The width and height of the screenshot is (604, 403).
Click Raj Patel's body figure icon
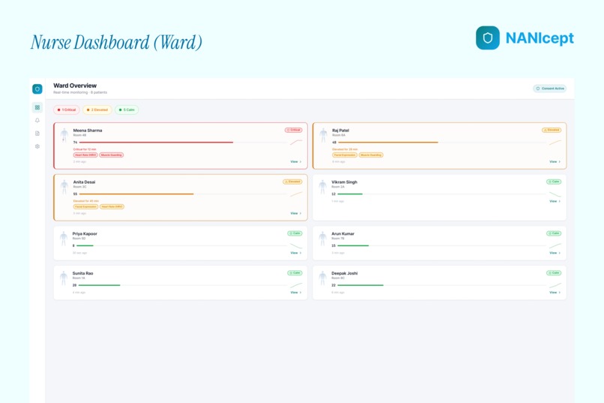pos(323,135)
